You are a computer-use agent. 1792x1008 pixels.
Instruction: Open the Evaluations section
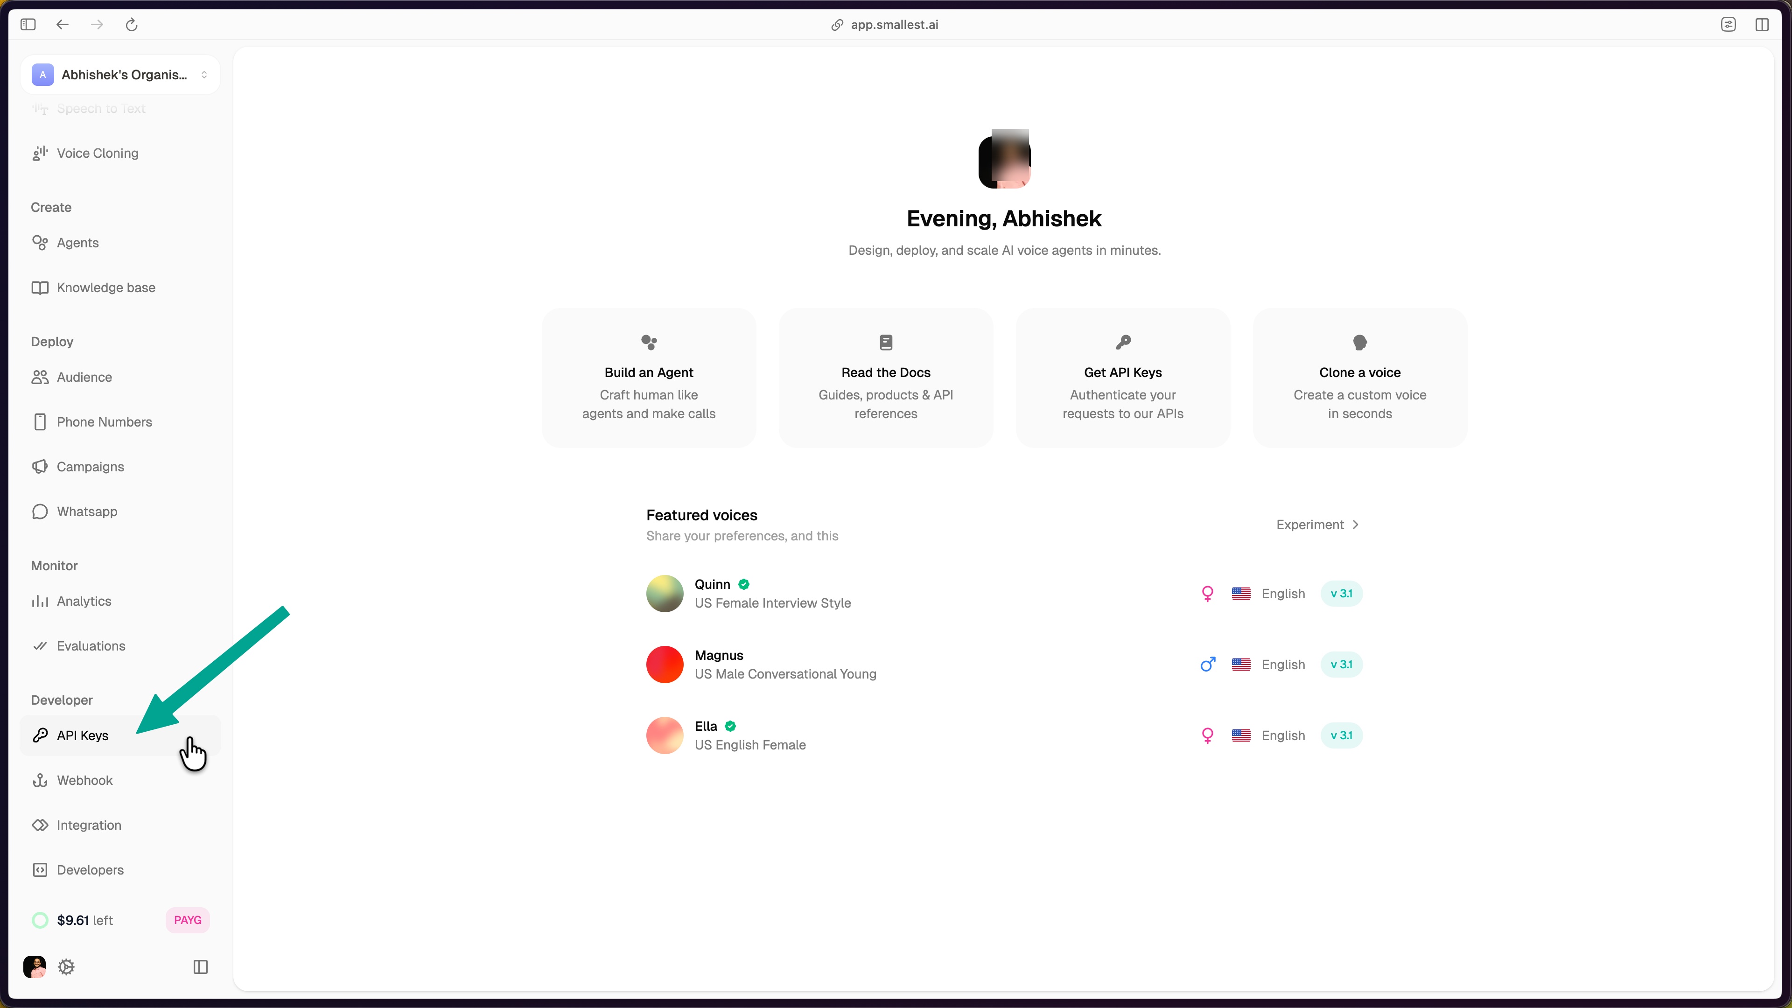pyautogui.click(x=91, y=645)
